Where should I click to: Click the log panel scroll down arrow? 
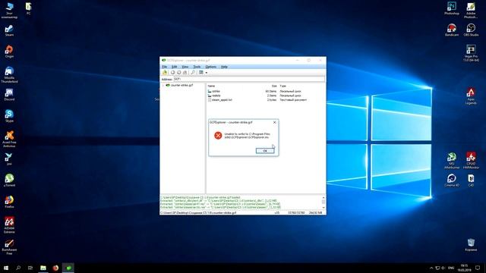pos(323,208)
